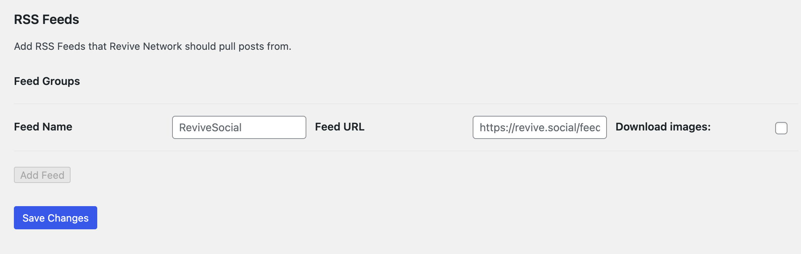This screenshot has width=801, height=254.
Task: Select the field containing ReviveSocial
Action: point(239,127)
